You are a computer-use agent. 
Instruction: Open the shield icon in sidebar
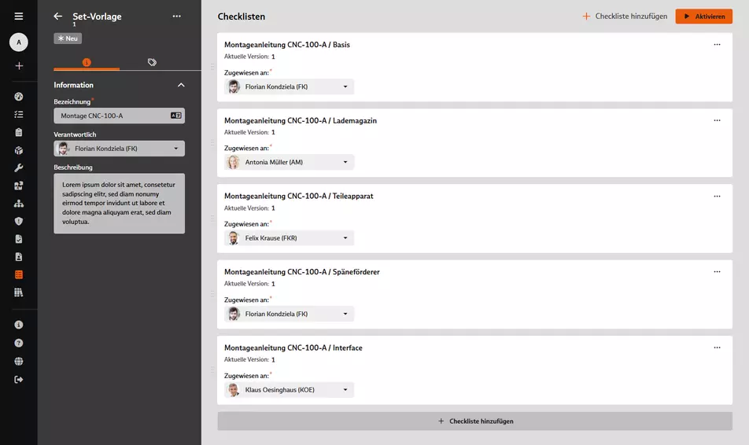19,221
